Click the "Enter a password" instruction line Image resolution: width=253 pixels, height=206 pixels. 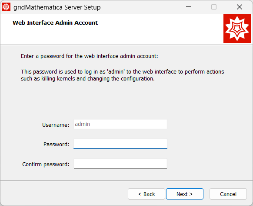(90, 56)
